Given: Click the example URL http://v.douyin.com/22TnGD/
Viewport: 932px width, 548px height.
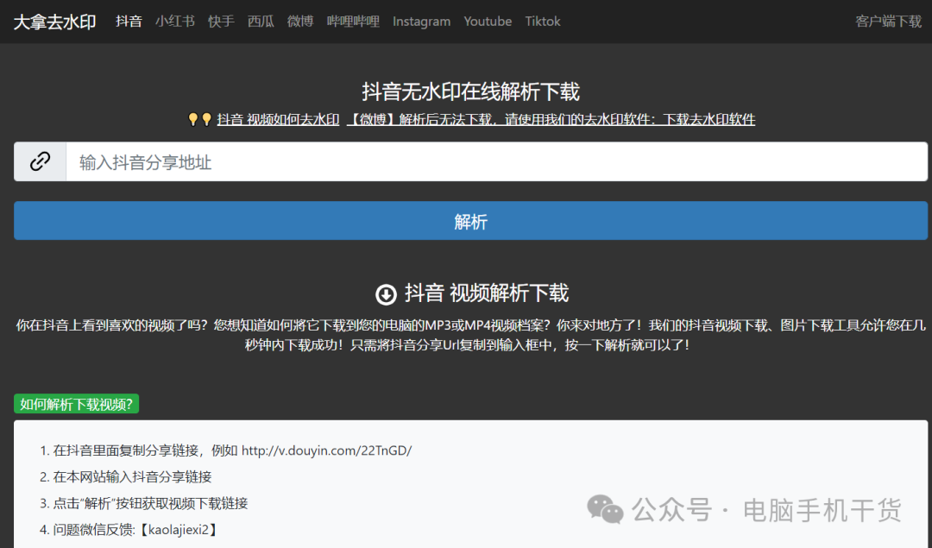Looking at the screenshot, I should pos(326,450).
